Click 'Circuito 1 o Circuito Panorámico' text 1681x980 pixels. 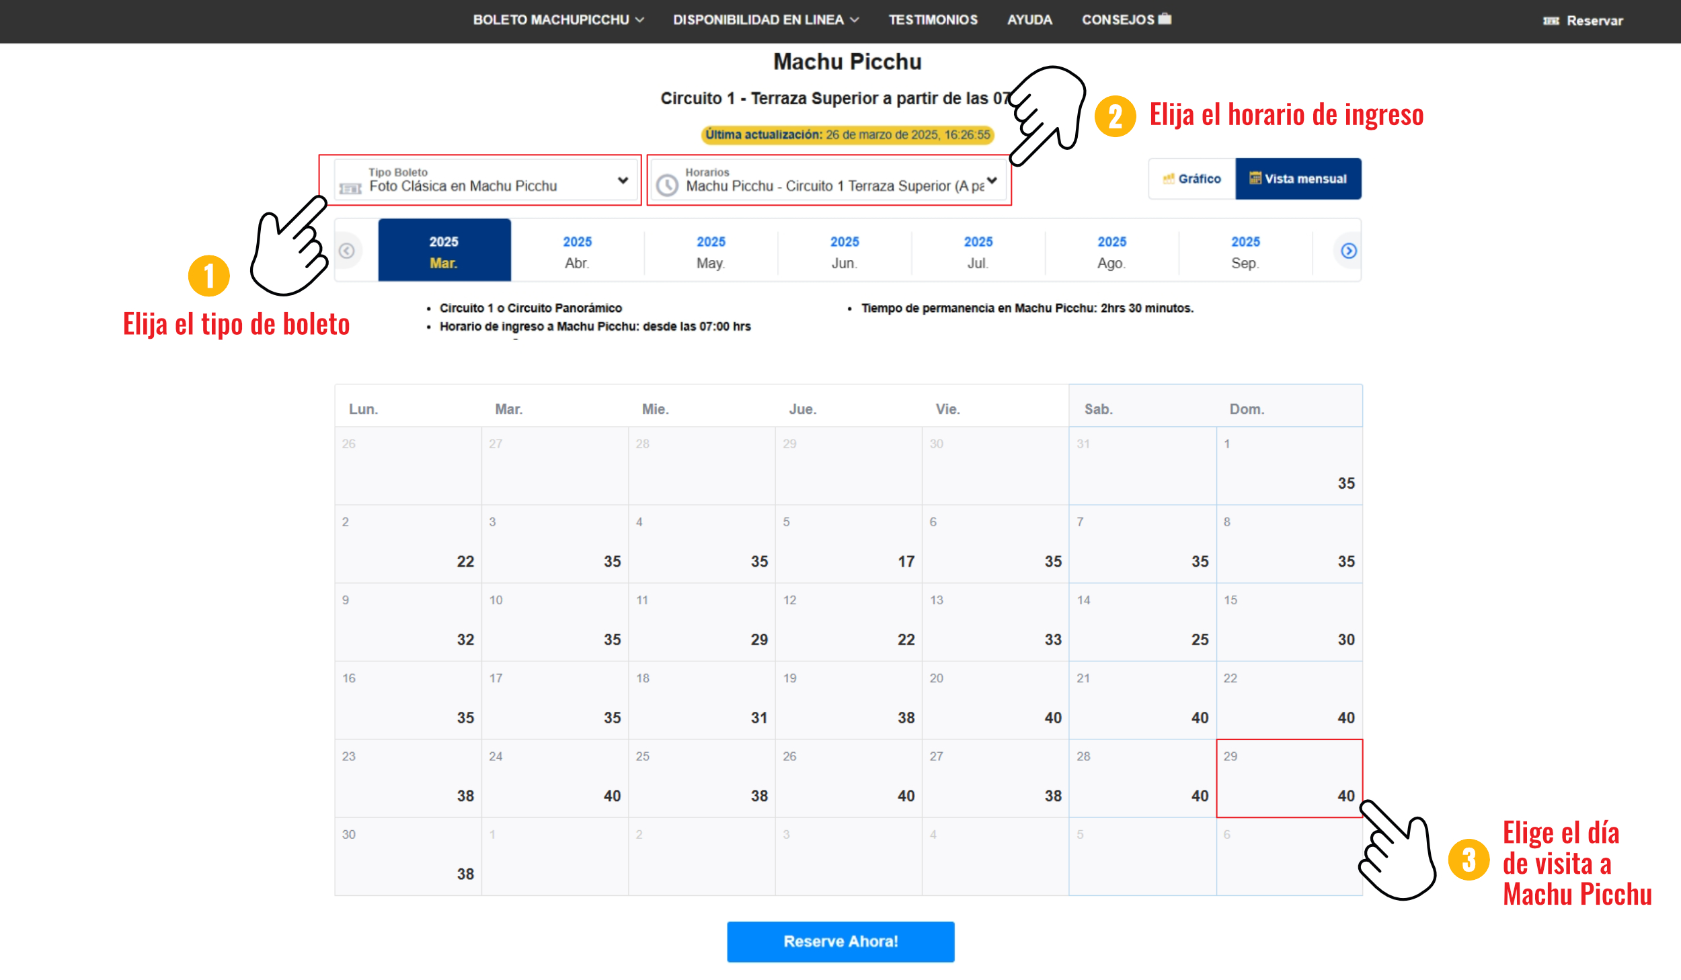[x=531, y=308]
